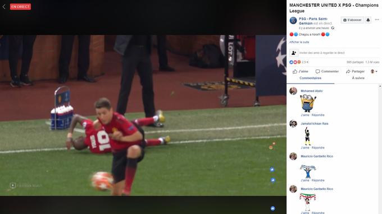
Task: Click the S'abonner subscribe button
Action: coord(352,20)
